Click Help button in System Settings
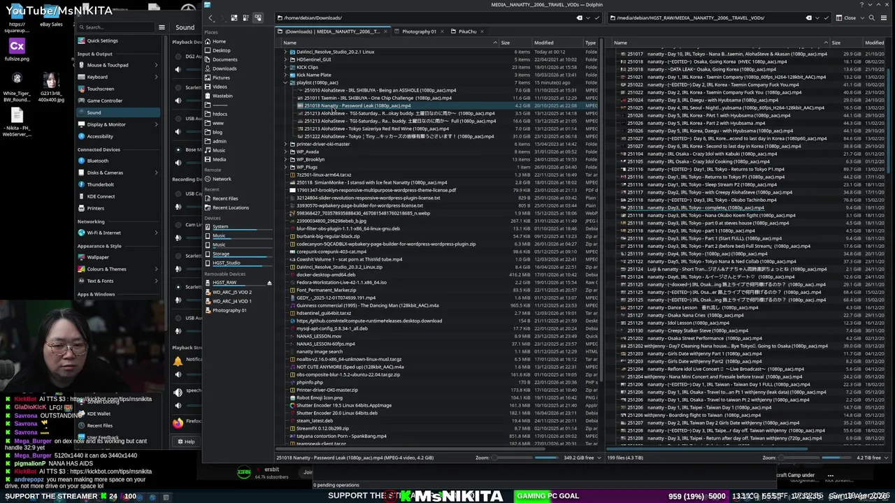Viewport: 895px width, 503px height. pyautogui.click(x=186, y=442)
